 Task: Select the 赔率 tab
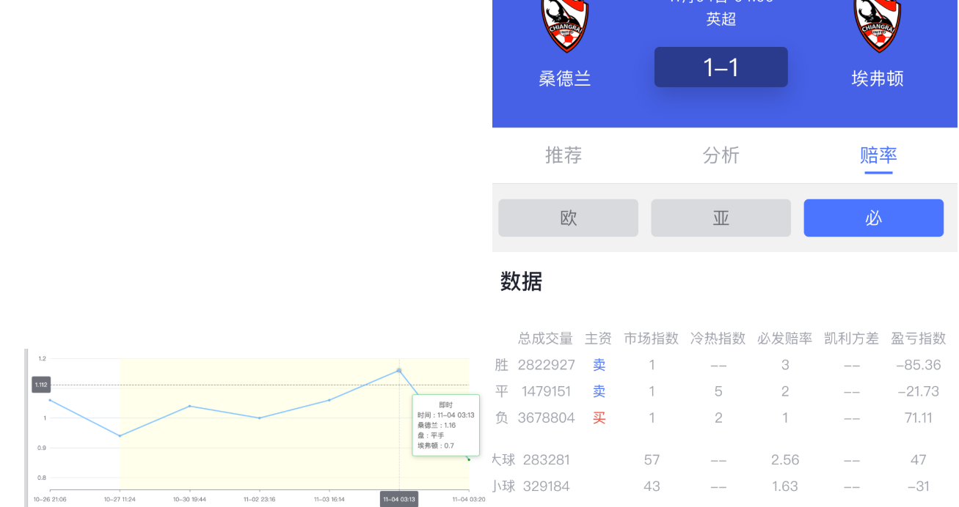tap(878, 155)
